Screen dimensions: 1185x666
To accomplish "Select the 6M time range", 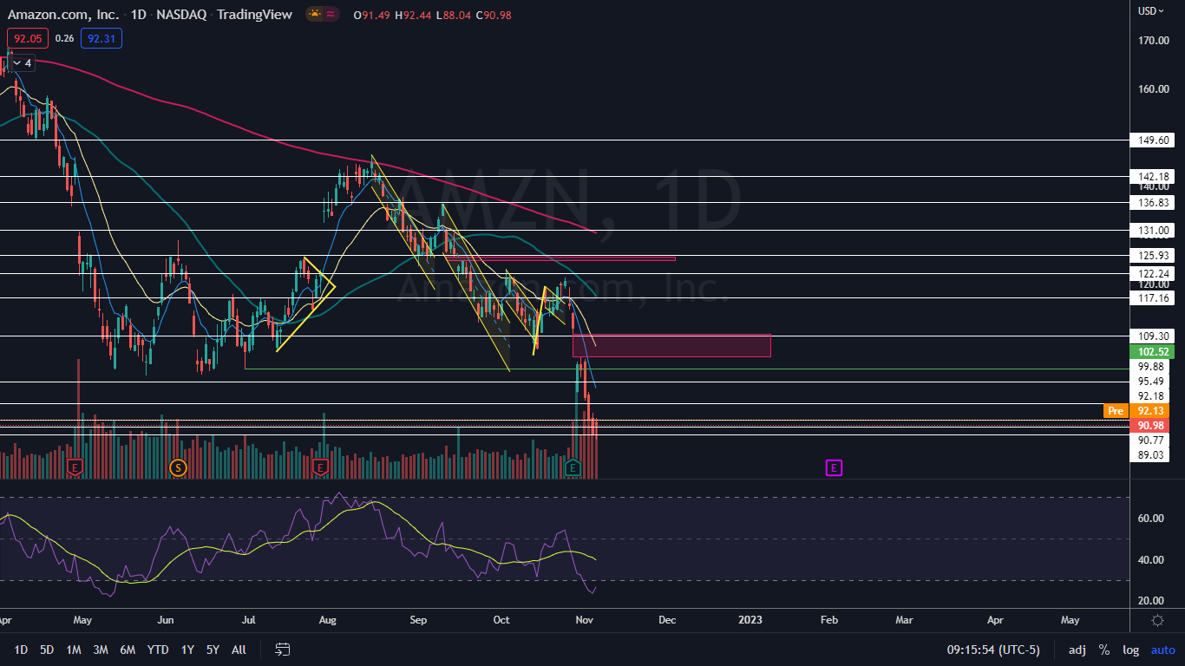I will coord(128,650).
